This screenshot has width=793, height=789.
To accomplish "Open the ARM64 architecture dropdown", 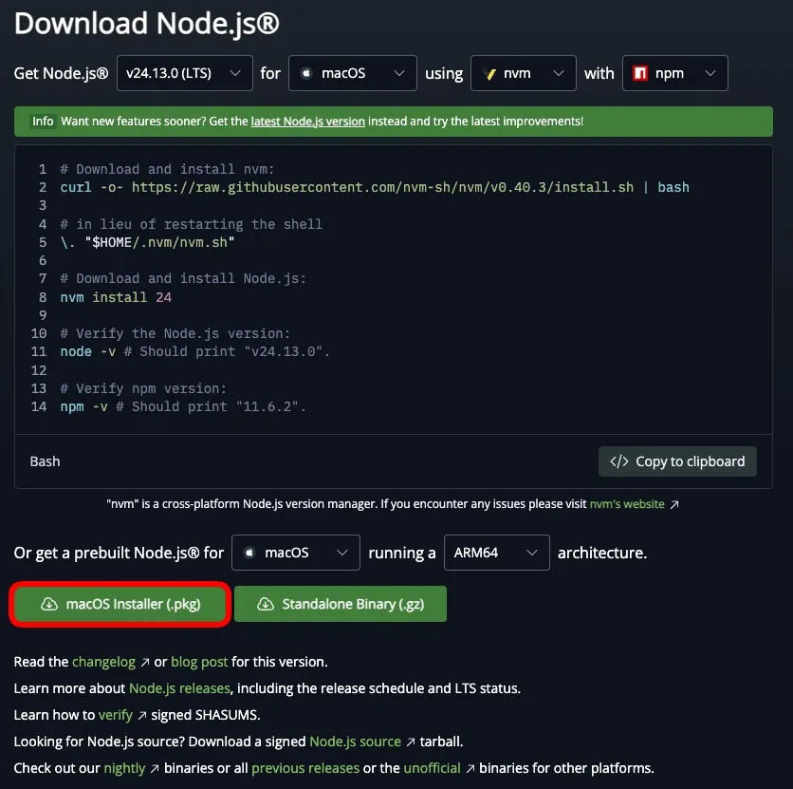I will (497, 552).
